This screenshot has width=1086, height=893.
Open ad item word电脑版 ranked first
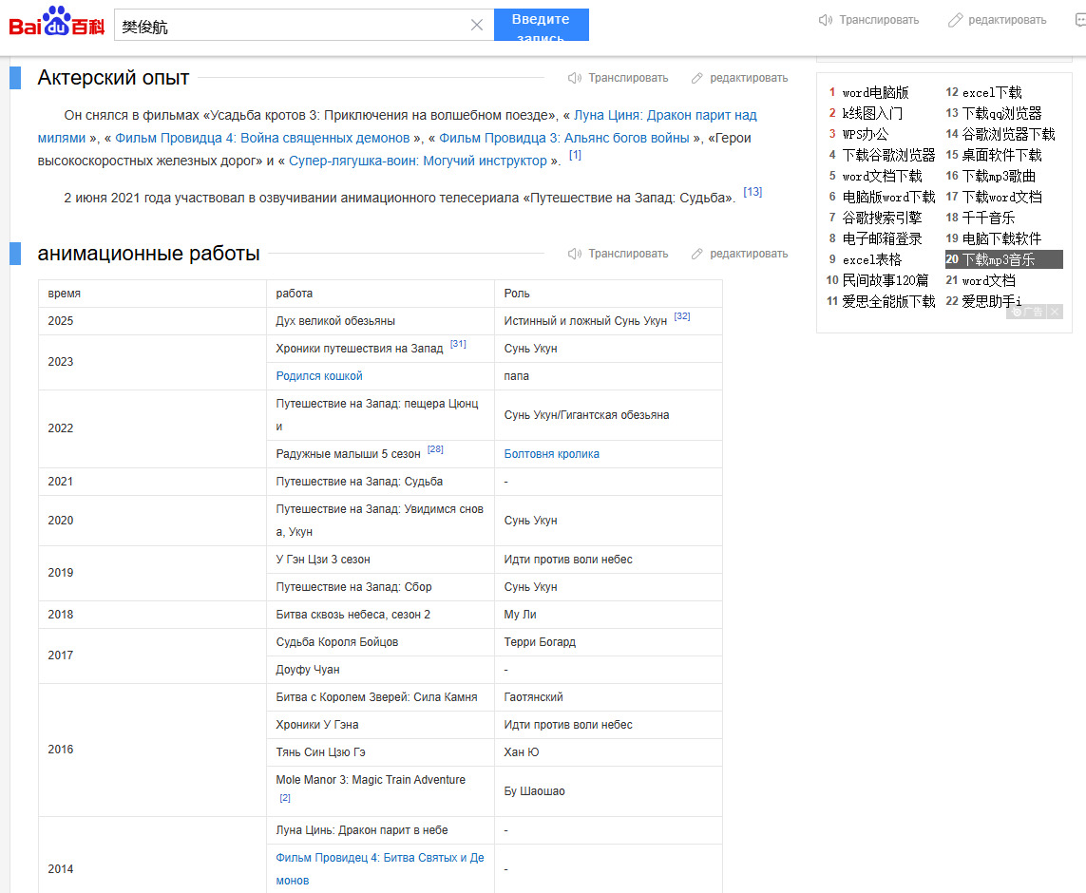(x=875, y=92)
